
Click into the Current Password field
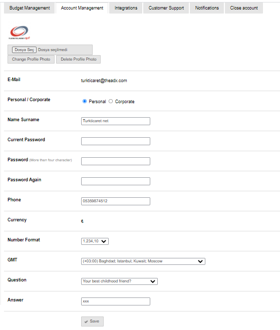(x=116, y=141)
